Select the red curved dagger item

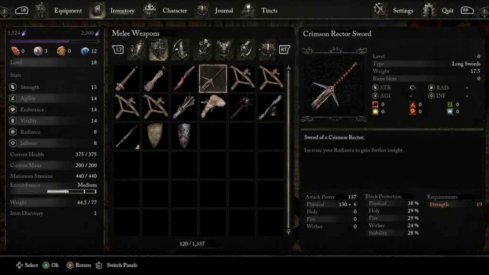coord(184,79)
